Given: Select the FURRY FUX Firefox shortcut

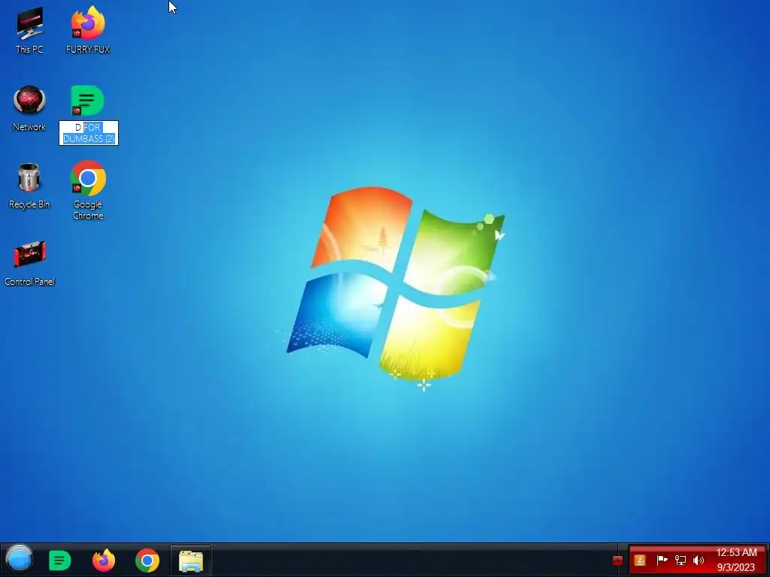Looking at the screenshot, I should 88,29.
